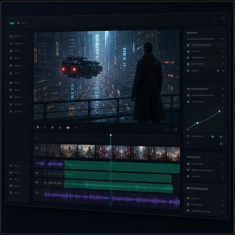This screenshot has width=235, height=235.
Task: Click the double-chevron icon beside the green dot
Action: click(x=223, y=70)
